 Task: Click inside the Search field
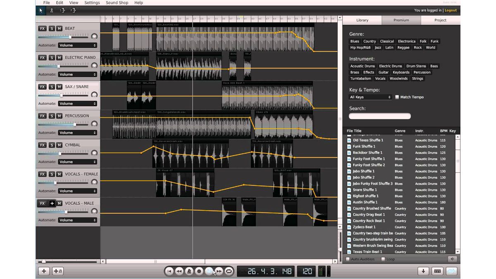pos(379,116)
